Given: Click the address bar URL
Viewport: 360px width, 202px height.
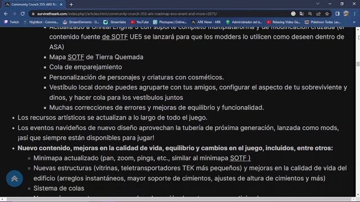Looking at the screenshot, I should [127, 13].
